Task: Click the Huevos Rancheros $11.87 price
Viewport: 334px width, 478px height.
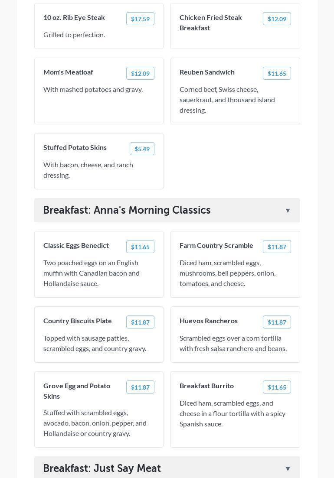Action: (277, 322)
